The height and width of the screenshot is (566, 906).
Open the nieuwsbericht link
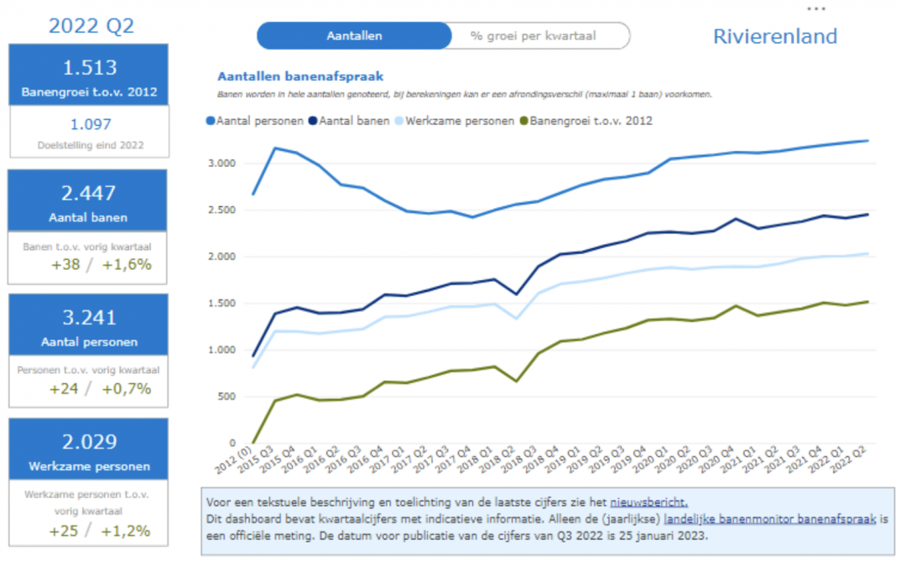(648, 502)
